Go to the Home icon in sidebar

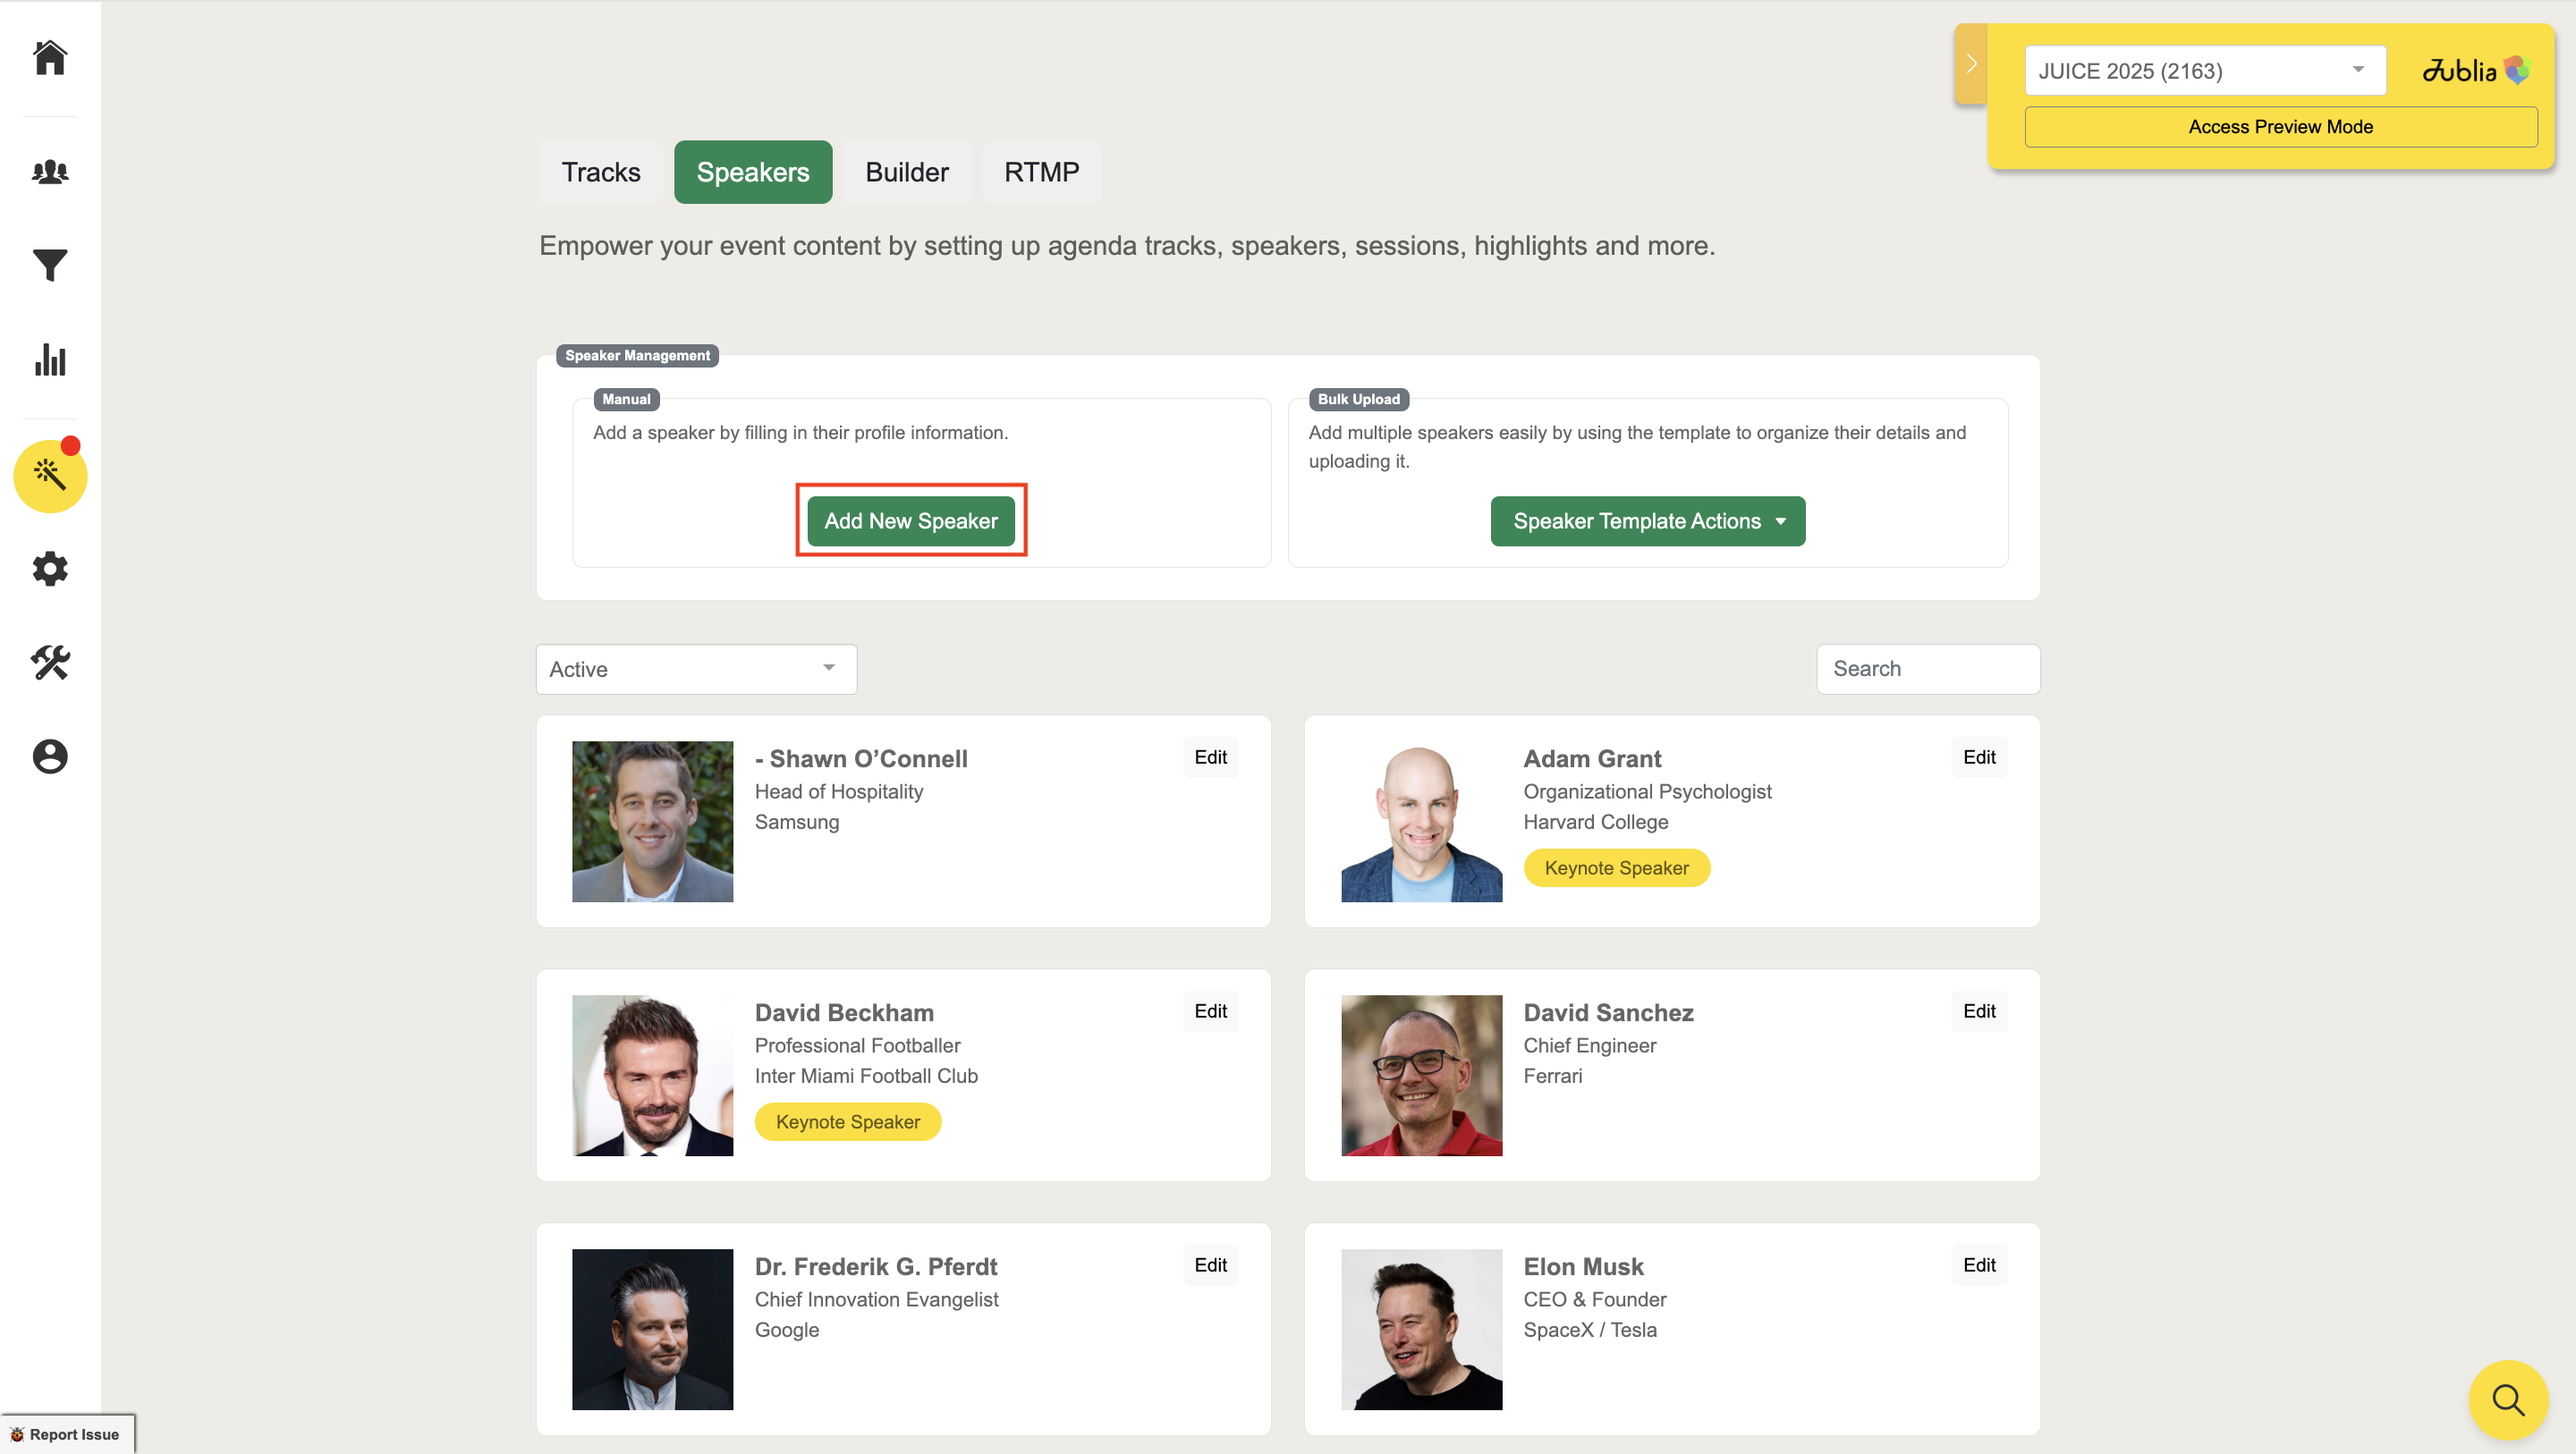50,58
